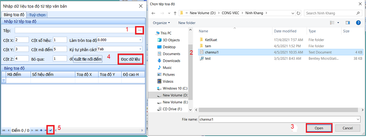Add a new point with plus icon
366x137 pixels.
tap(41, 130)
